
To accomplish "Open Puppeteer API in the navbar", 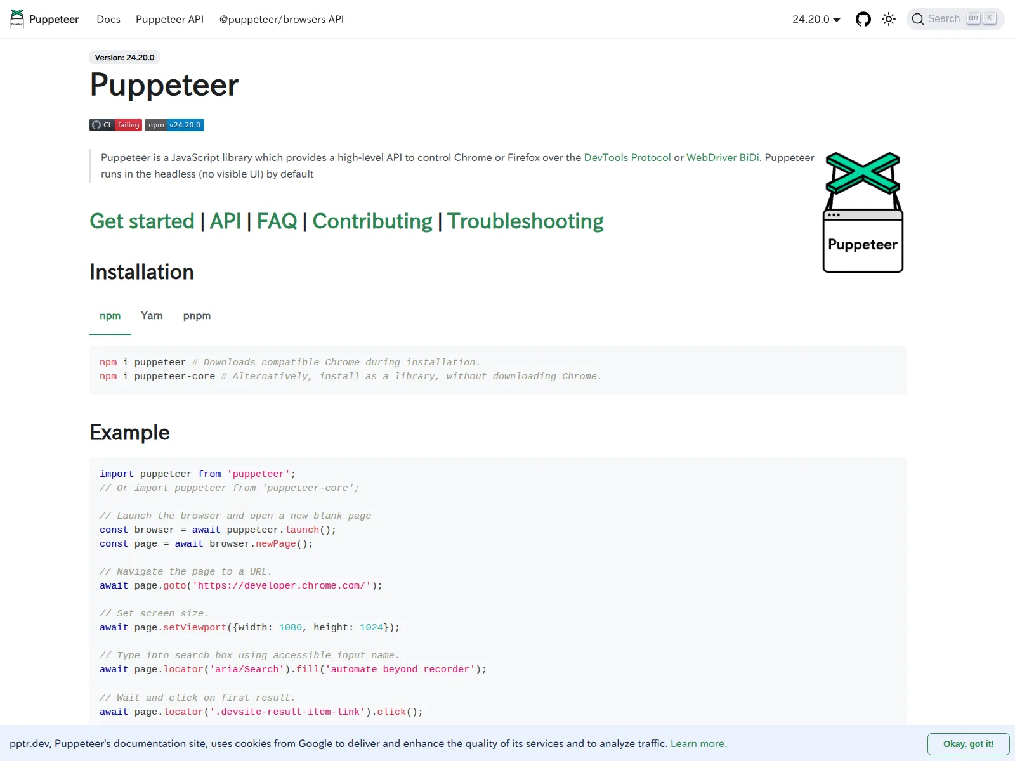I will point(169,19).
